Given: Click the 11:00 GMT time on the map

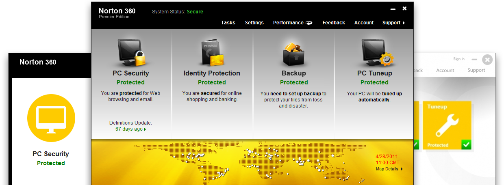Looking at the screenshot, I should coord(387,163).
